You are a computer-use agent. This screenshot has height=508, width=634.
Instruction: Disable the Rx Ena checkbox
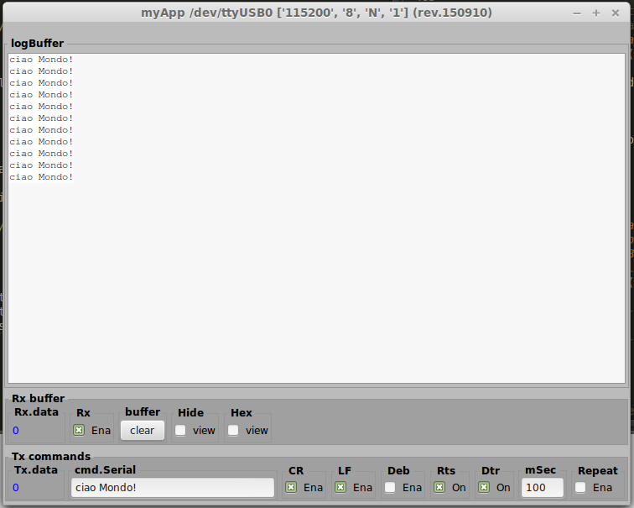[79, 430]
